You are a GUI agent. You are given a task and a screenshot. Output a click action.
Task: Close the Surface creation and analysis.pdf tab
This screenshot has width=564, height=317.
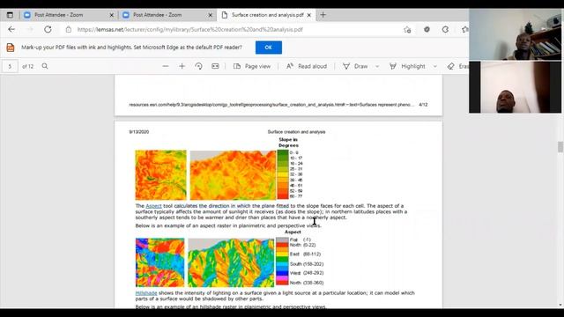pos(309,15)
